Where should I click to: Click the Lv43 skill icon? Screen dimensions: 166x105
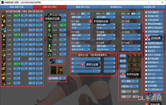4,15
